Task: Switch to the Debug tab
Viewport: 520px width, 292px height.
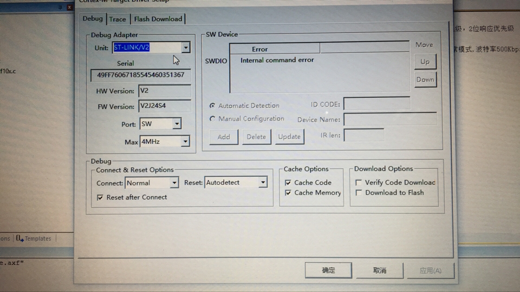Action: (93, 19)
